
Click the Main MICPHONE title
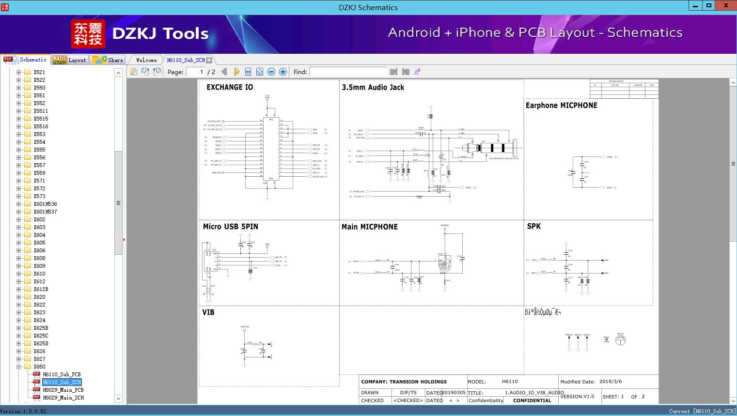click(370, 227)
